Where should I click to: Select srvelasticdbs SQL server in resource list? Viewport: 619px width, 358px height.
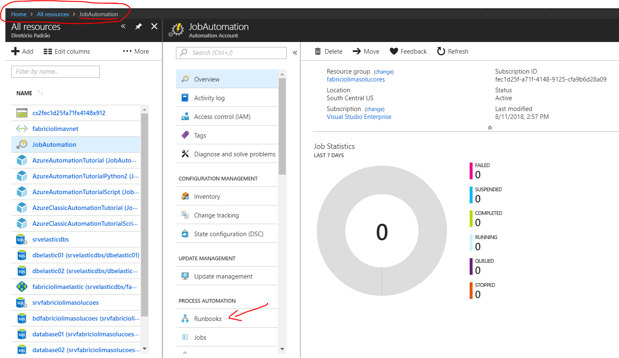(x=50, y=239)
